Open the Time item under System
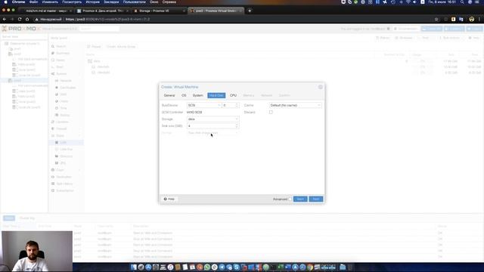The width and height of the screenshot is (484, 272). pyautogui.click(x=66, y=108)
